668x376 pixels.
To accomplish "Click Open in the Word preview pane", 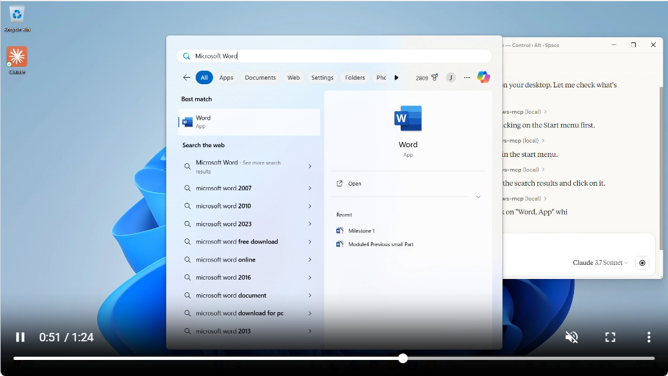I will point(354,184).
